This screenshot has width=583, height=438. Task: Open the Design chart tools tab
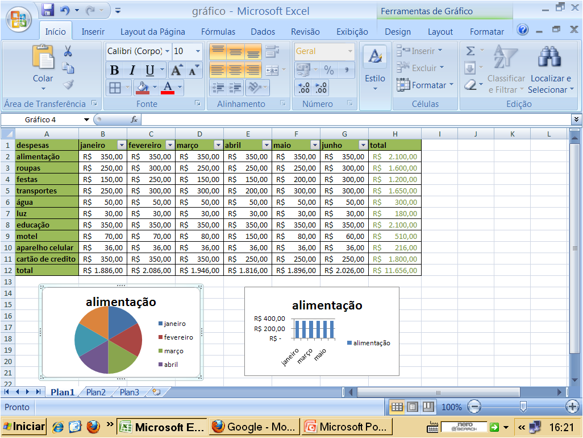pyautogui.click(x=398, y=32)
